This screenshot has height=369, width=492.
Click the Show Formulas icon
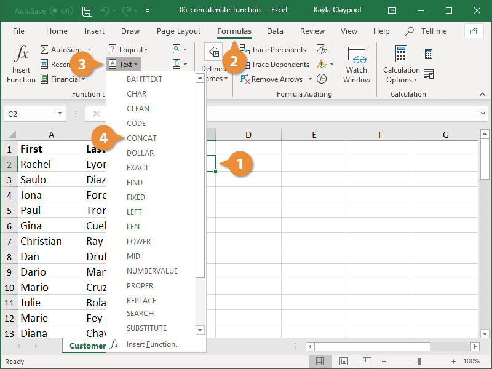(x=322, y=49)
